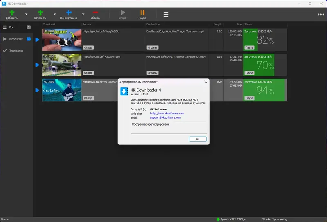The width and height of the screenshot is (327, 222).
Task: Pause the 32% download
Action: click(249, 47)
